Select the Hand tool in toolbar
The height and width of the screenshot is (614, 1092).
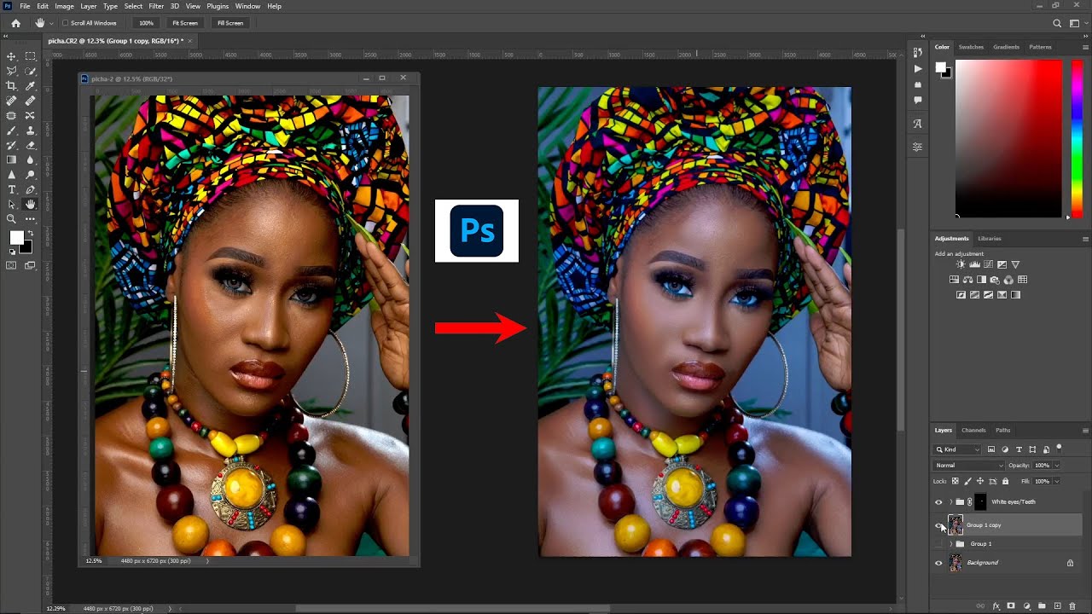(x=31, y=205)
